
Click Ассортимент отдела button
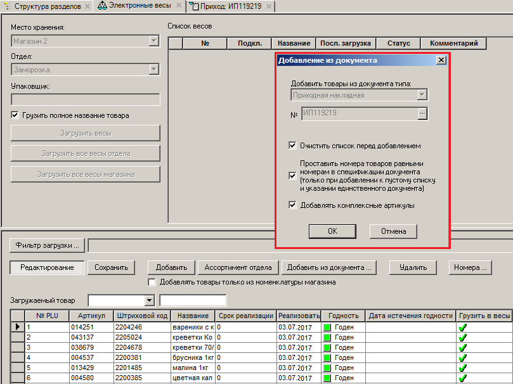click(x=238, y=267)
